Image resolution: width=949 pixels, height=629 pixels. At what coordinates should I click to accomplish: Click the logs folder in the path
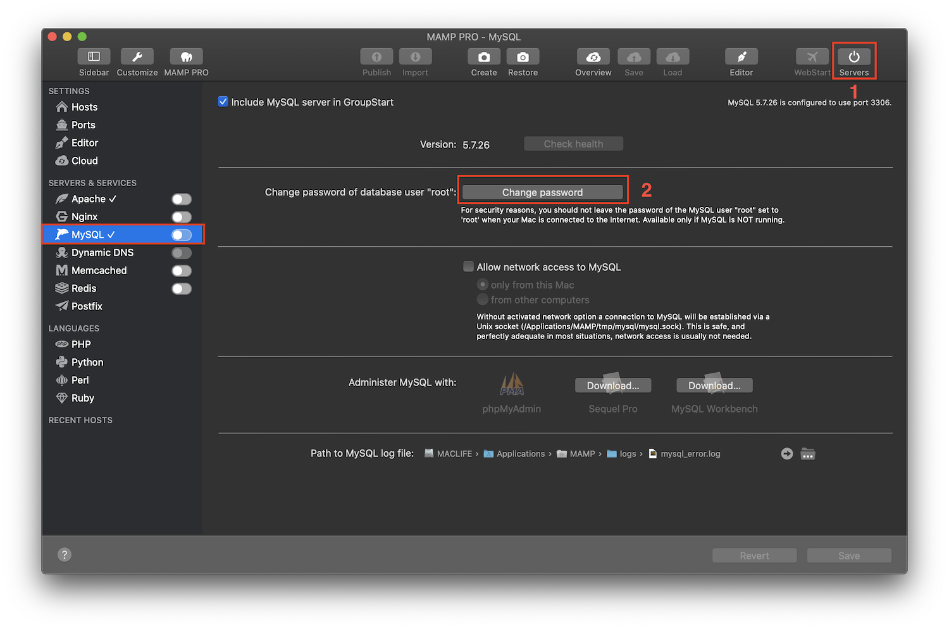click(x=627, y=454)
